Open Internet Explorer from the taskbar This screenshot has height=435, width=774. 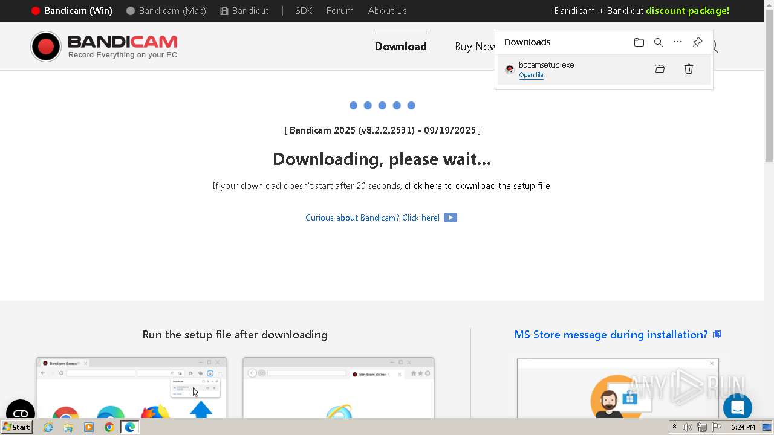point(48,427)
